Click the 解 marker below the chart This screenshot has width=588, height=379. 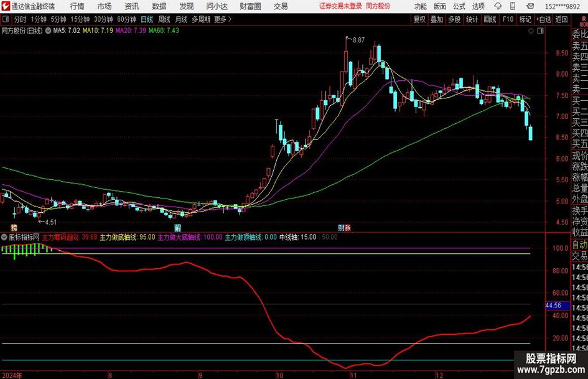(x=178, y=227)
